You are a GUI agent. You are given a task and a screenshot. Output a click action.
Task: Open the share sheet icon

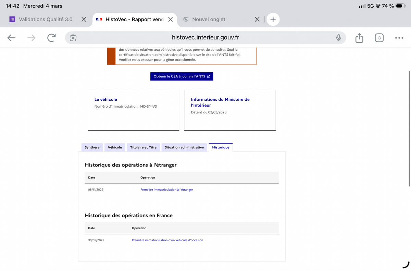click(x=359, y=38)
